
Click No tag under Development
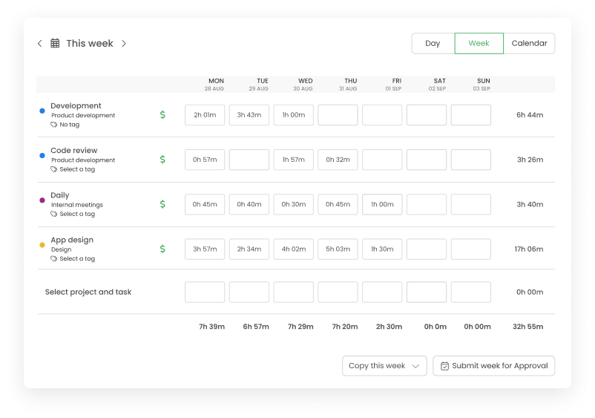point(70,125)
